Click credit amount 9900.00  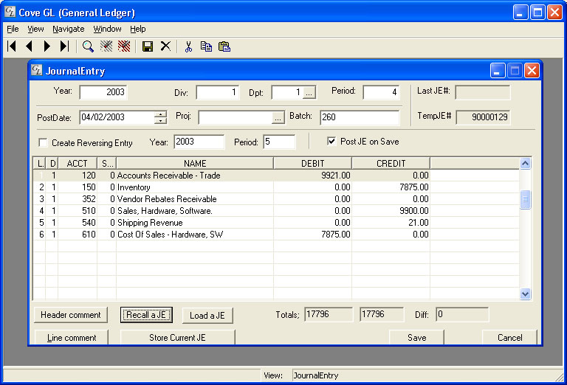tap(413, 211)
